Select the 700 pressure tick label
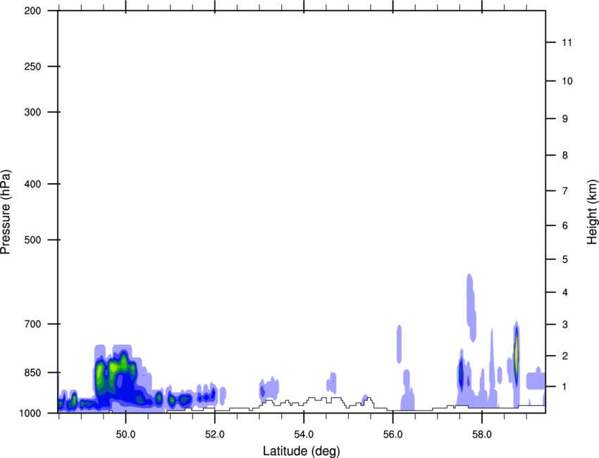 click(x=32, y=324)
